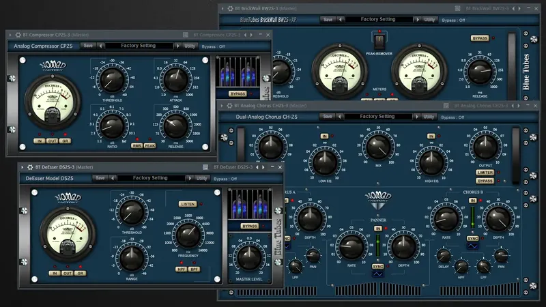Toggle the LIMITER button in the Chorus
The width and height of the screenshot is (546, 307).
click(x=485, y=173)
